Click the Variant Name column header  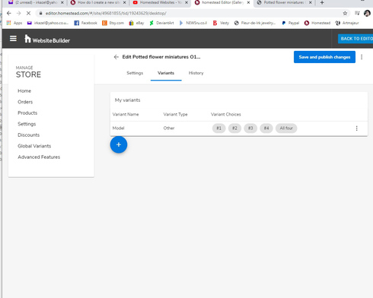click(126, 114)
